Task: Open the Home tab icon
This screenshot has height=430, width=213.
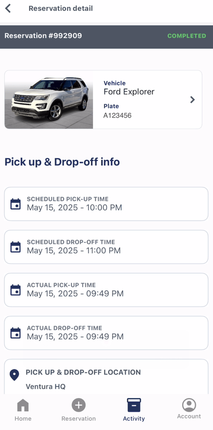Action: click(23, 405)
